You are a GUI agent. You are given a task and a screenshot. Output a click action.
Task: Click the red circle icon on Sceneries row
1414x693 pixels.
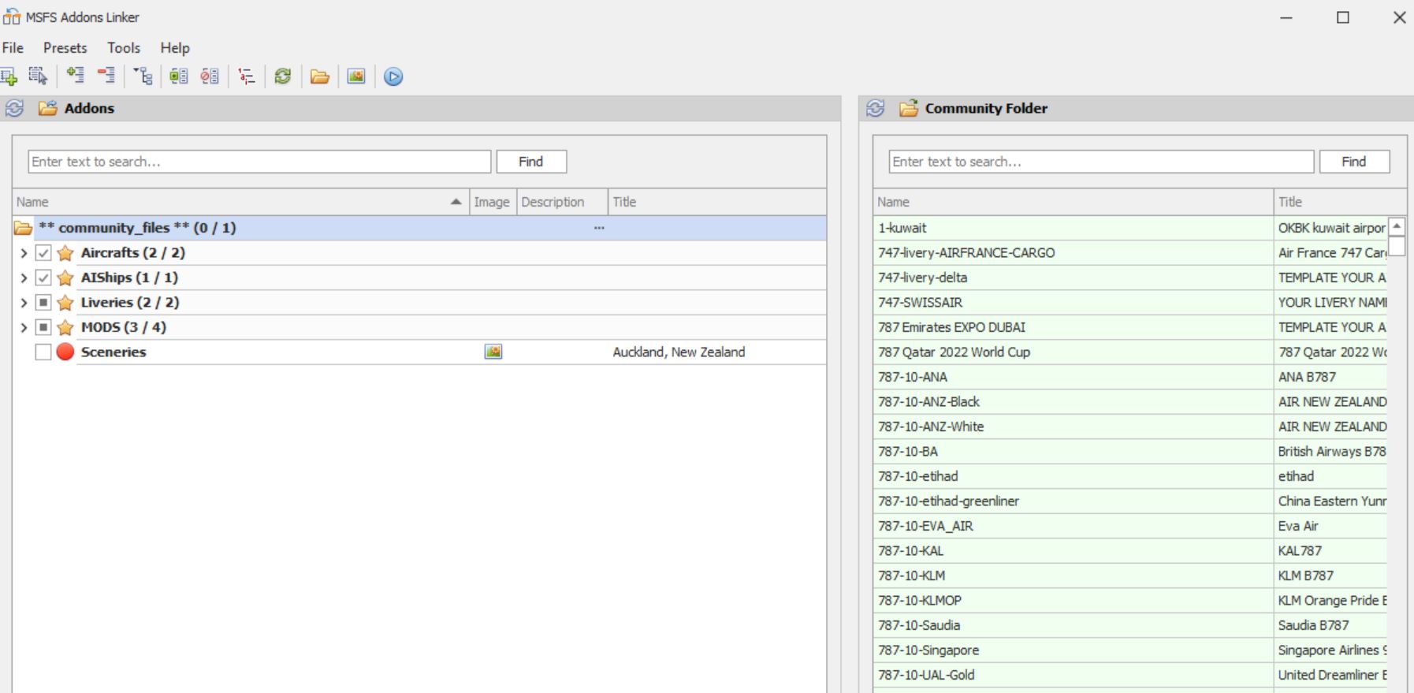[65, 352]
